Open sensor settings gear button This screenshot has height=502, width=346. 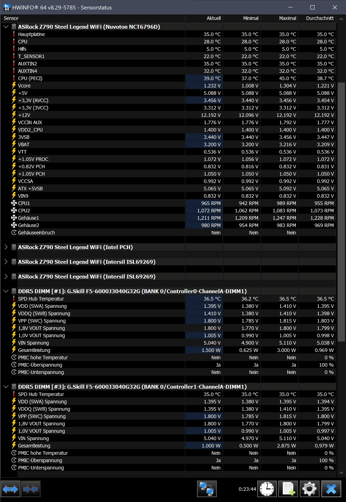click(310, 489)
